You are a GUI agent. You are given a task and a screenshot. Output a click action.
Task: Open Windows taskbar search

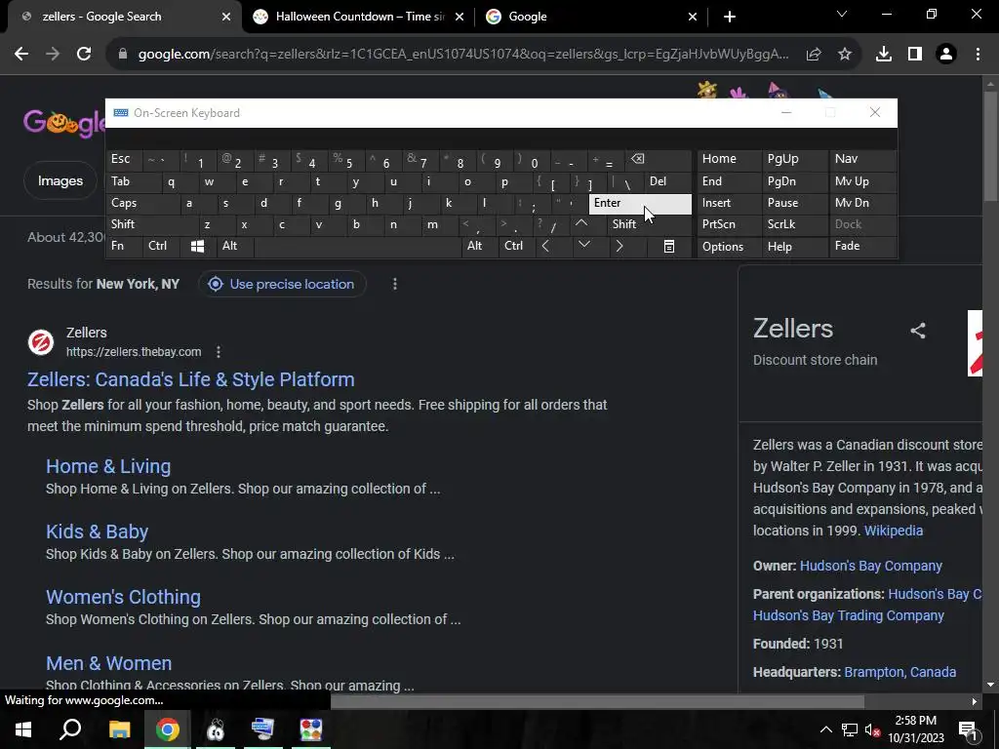[x=70, y=729]
